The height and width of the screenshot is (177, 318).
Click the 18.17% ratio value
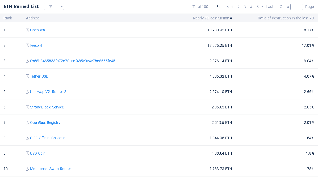click(x=308, y=30)
